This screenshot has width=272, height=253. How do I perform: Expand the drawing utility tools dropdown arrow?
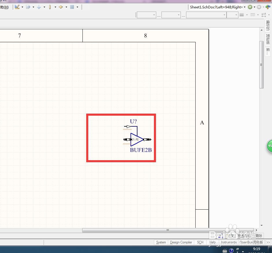point(22,7)
